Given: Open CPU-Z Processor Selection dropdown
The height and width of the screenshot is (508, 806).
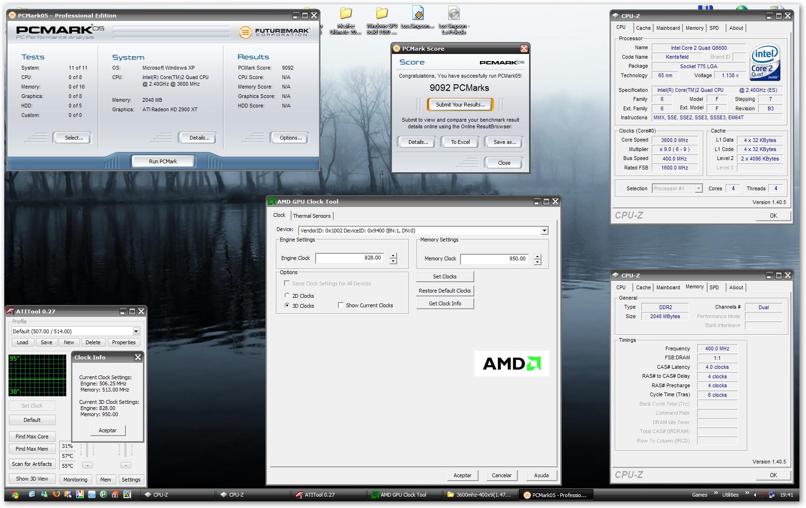Looking at the screenshot, I should (x=698, y=188).
